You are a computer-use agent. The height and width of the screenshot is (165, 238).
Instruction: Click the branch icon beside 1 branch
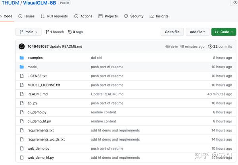click(47, 32)
